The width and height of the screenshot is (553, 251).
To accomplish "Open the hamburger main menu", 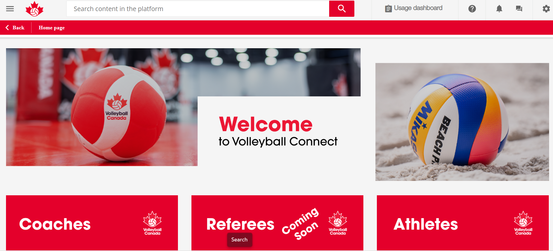I will (10, 9).
